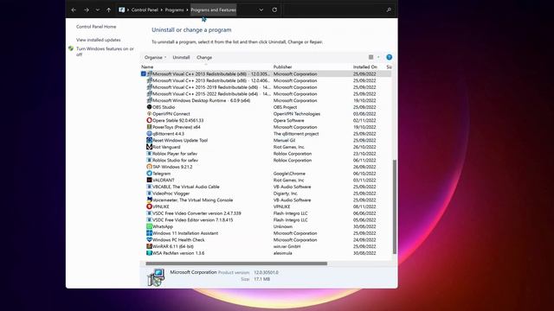Click OpenVPN Technologies publisher cell
This screenshot has height=311, width=554.
[297, 113]
